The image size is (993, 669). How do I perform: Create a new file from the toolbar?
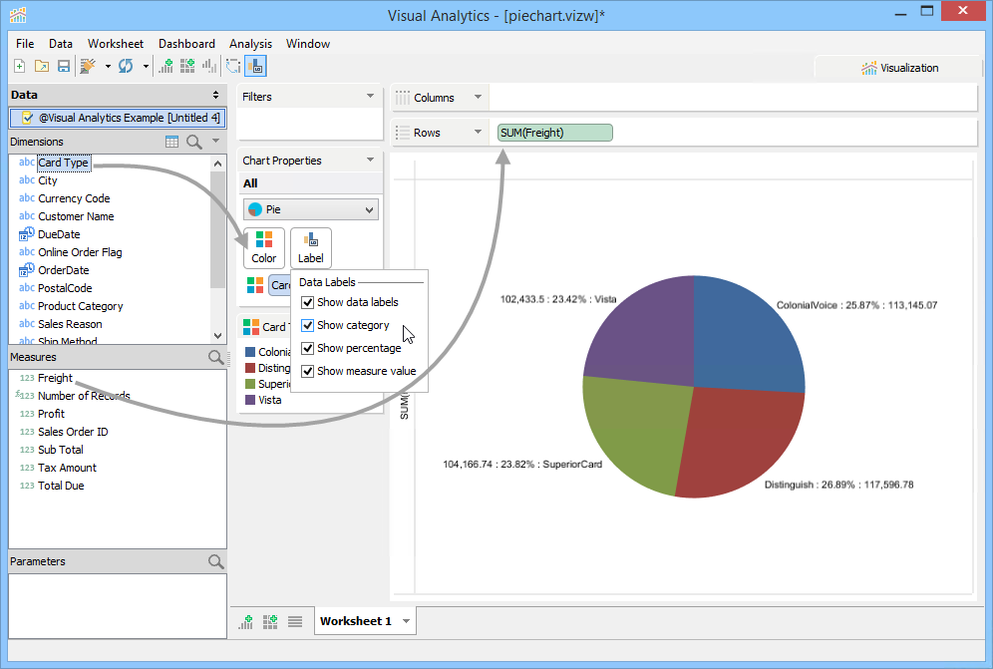(20, 66)
